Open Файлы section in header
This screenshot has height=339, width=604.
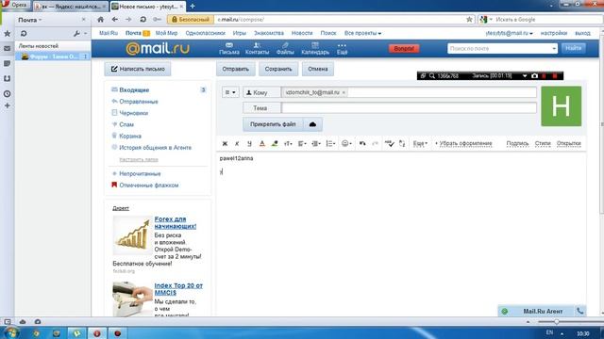point(285,49)
